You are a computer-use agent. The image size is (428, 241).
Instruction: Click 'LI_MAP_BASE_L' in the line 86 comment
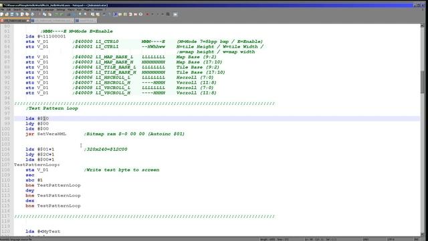click(114, 57)
